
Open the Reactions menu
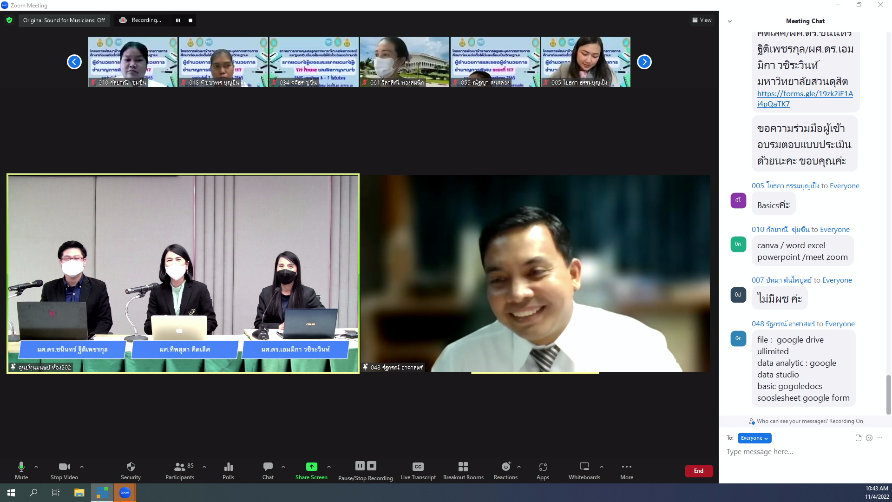[x=506, y=467]
